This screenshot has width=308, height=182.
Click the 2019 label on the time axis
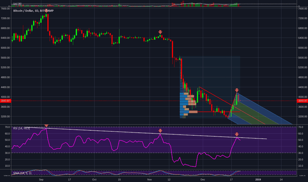point(258,179)
